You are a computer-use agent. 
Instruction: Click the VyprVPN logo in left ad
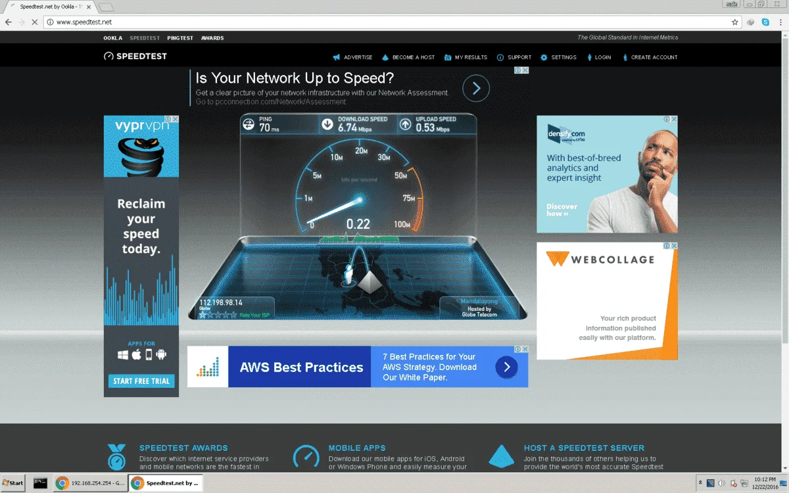141,125
